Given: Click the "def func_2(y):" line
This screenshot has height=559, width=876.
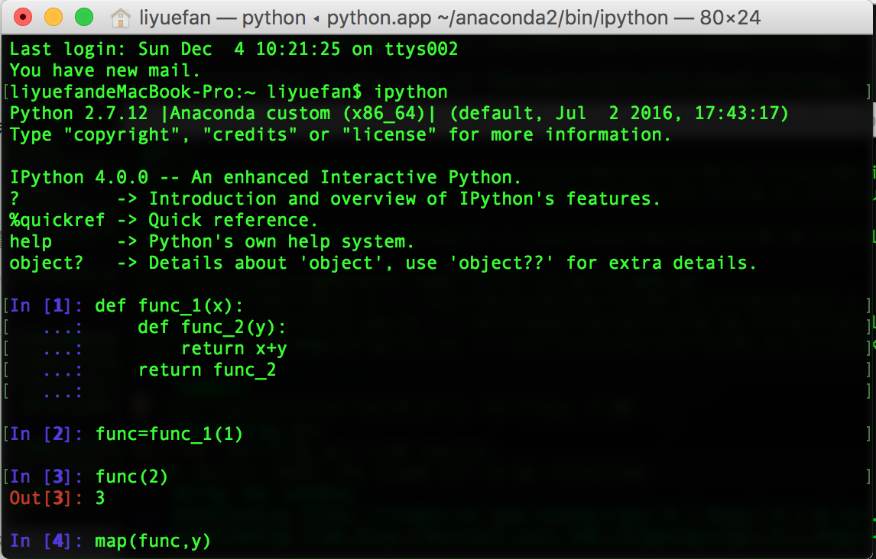Looking at the screenshot, I should (212, 328).
